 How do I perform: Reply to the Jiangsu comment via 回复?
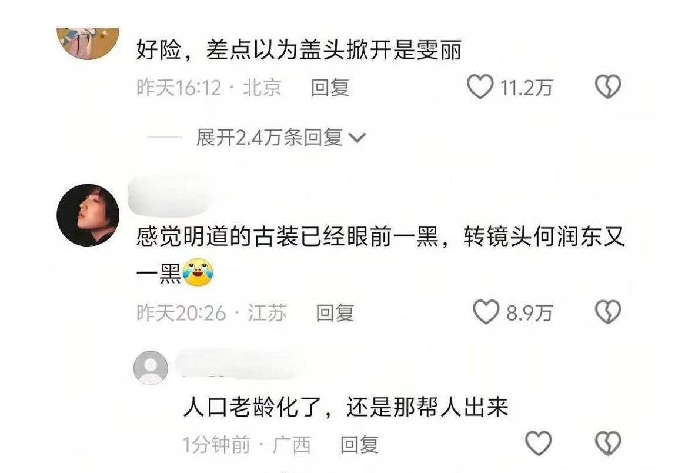click(x=335, y=313)
